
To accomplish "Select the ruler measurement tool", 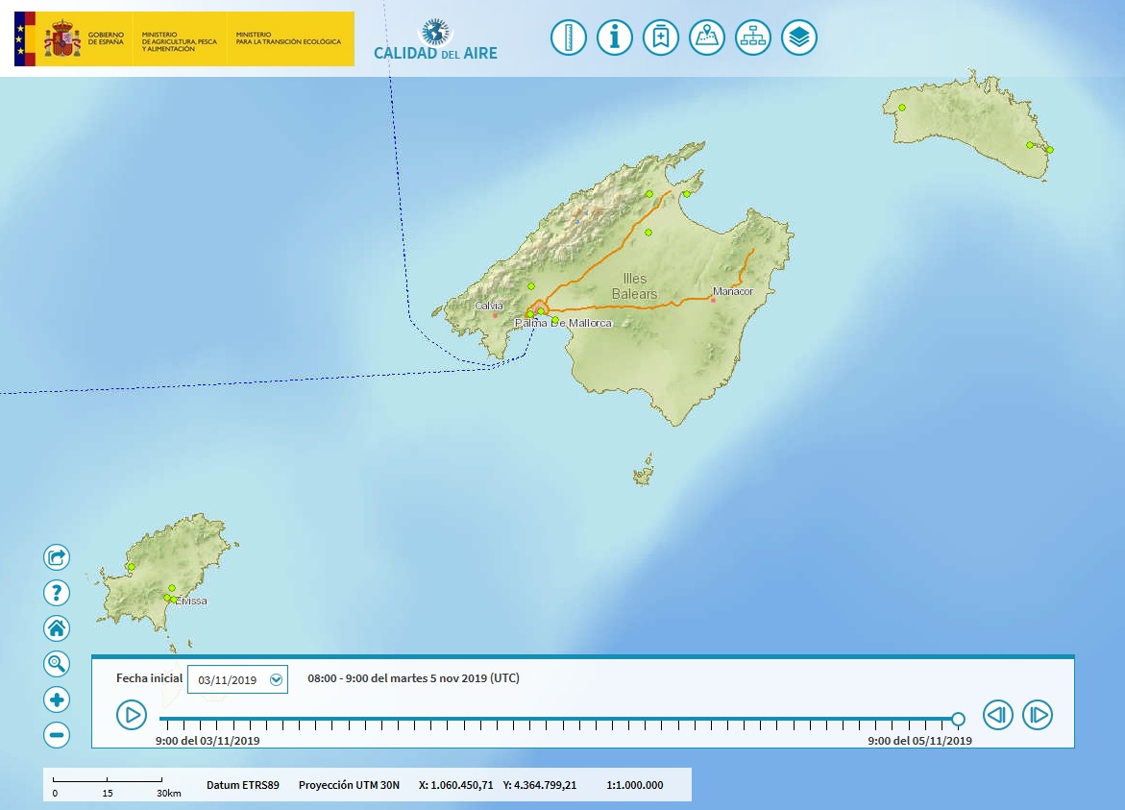I will (569, 38).
